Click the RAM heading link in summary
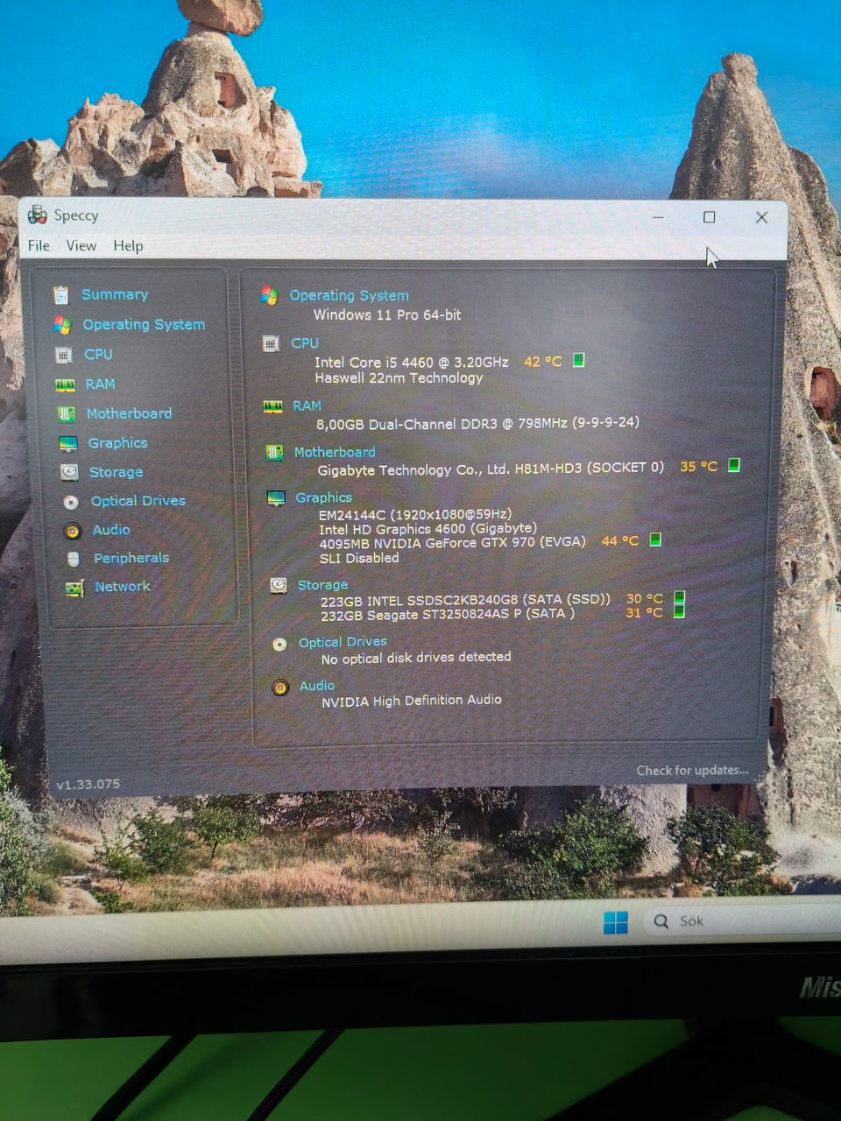 (307, 405)
